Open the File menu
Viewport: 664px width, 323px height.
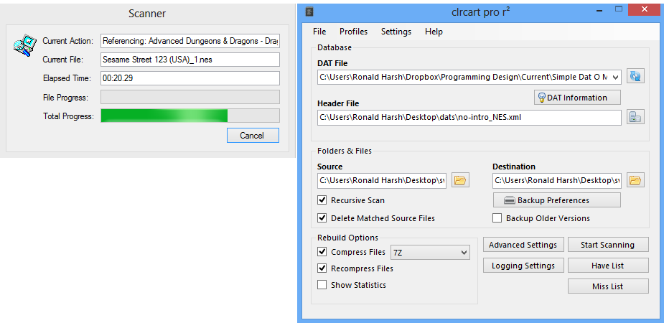click(x=319, y=32)
